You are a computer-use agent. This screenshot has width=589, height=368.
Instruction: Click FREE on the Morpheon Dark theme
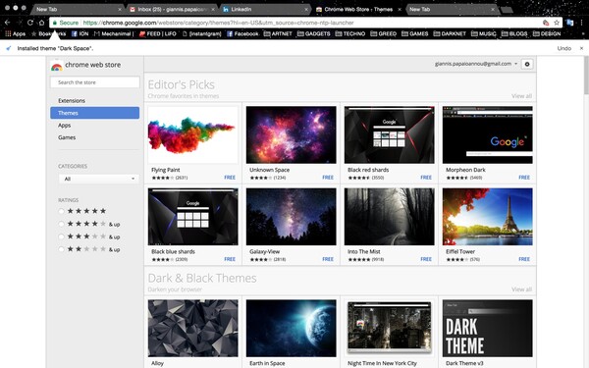[524, 178]
